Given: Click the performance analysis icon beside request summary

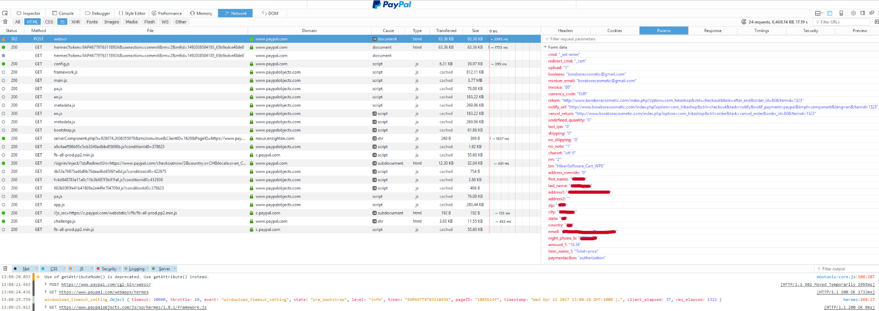Looking at the screenshot, I should (x=743, y=21).
